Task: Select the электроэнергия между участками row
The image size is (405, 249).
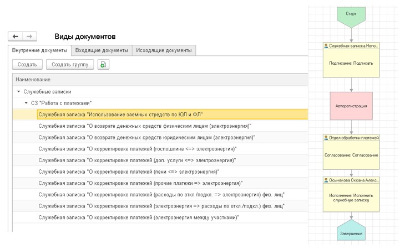Action: (160, 217)
